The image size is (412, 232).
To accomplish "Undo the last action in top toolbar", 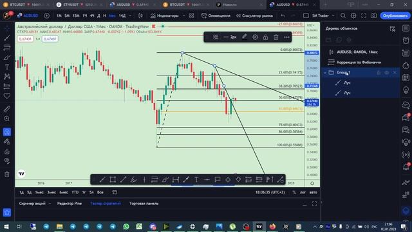I will (x=283, y=15).
